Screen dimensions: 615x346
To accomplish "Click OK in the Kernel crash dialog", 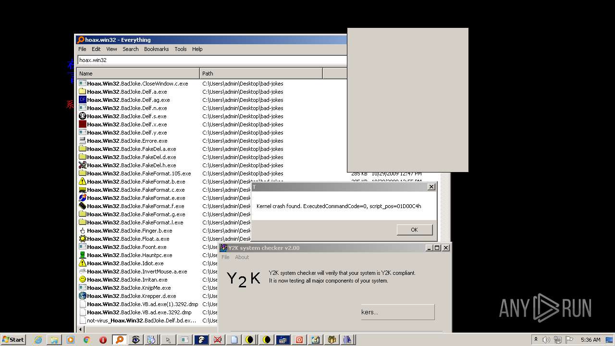I will click(414, 230).
